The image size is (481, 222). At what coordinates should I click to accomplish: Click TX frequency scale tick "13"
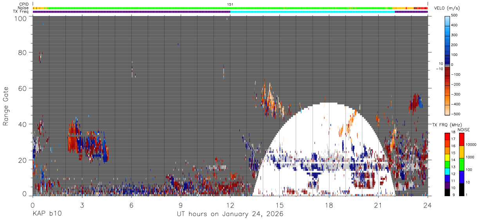(x=454, y=167)
